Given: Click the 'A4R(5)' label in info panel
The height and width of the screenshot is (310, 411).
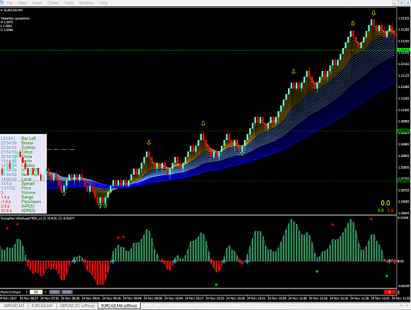Looking at the screenshot, I should 28,206.
